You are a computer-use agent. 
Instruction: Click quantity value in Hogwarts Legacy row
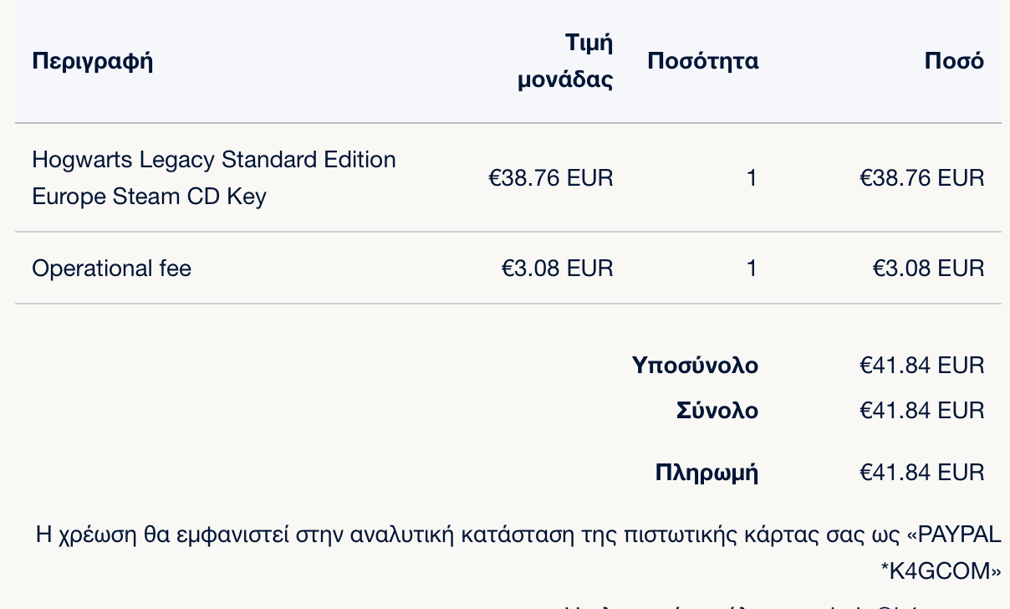pos(752,177)
